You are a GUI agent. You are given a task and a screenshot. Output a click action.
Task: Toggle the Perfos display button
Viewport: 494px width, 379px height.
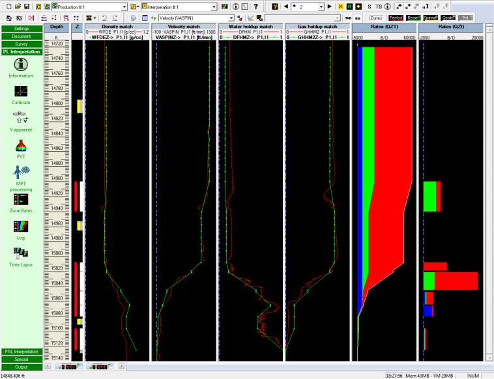click(x=396, y=18)
